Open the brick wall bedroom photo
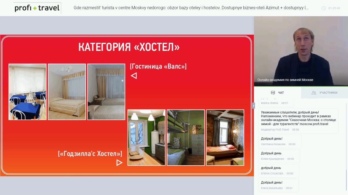The height and width of the screenshot is (195, 348). coord(225,138)
